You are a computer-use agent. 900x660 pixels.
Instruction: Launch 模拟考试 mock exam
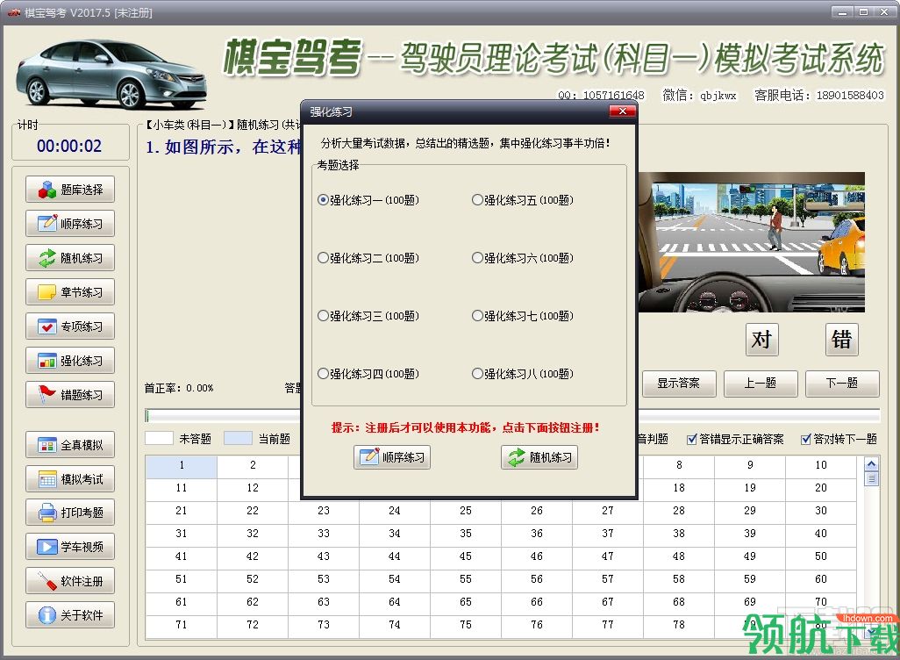70,479
